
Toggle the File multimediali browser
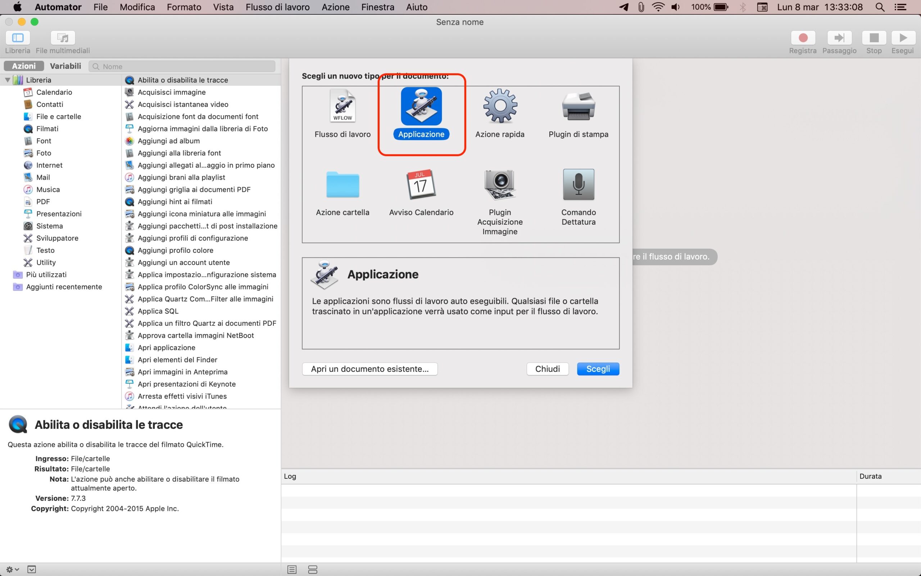63,38
